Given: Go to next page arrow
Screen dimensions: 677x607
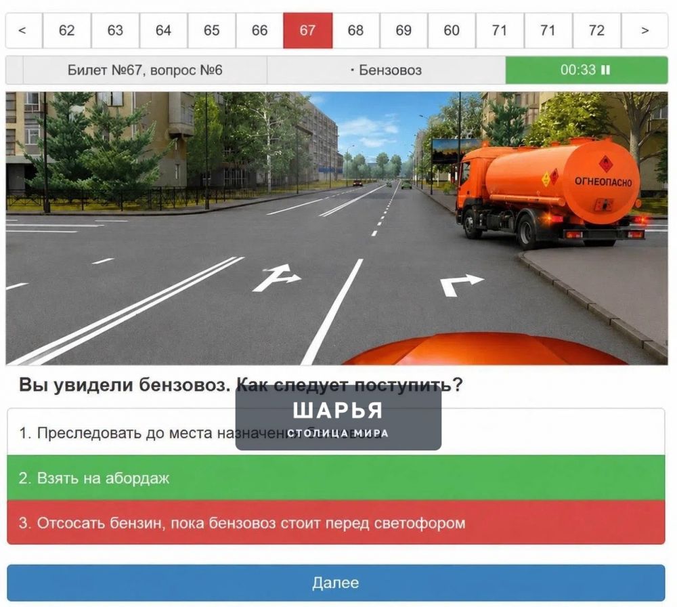Looking at the screenshot, I should pos(645,30).
